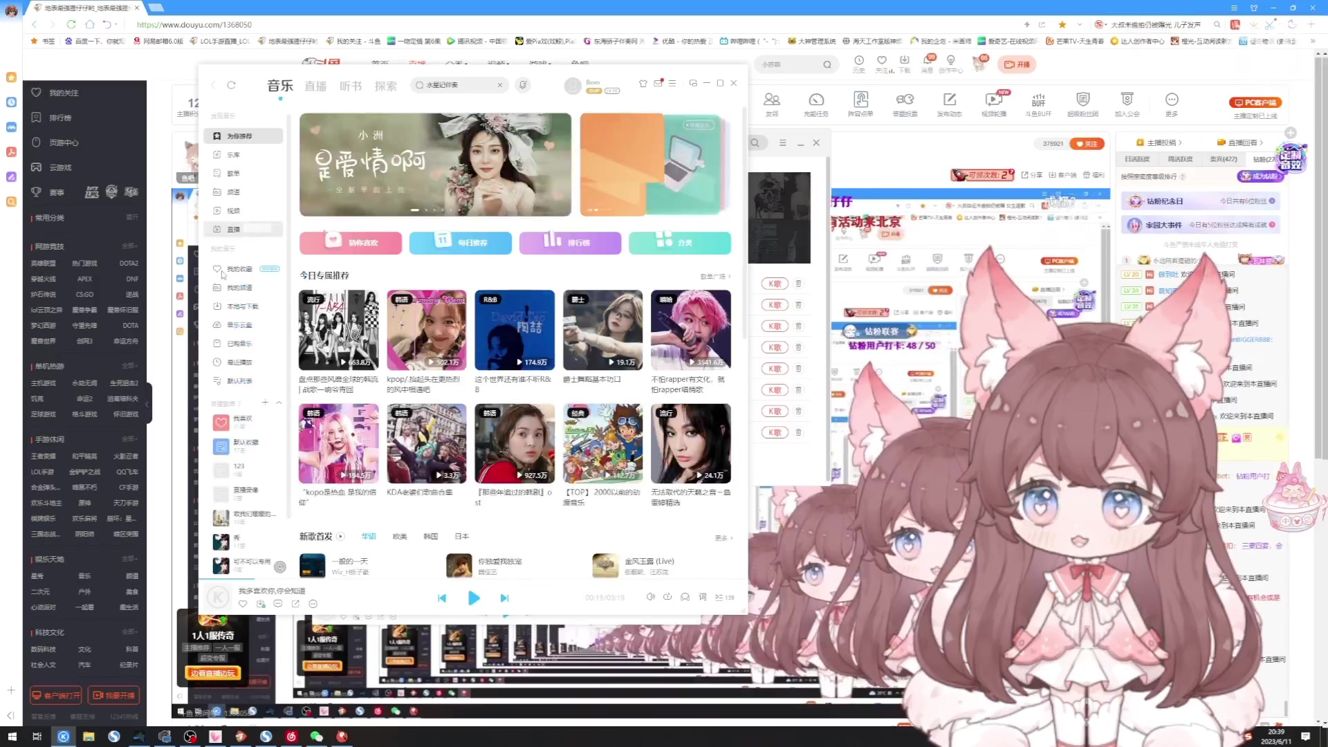The height and width of the screenshot is (747, 1328).
Task: Play the playlist with 663.8万 plays
Action: (339, 330)
